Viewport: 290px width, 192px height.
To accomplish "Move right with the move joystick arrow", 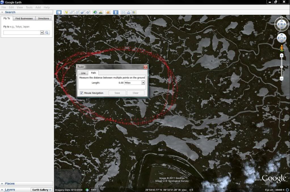I will 285,38.
